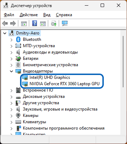Toggle the action pane toolbar icon

(43, 24)
